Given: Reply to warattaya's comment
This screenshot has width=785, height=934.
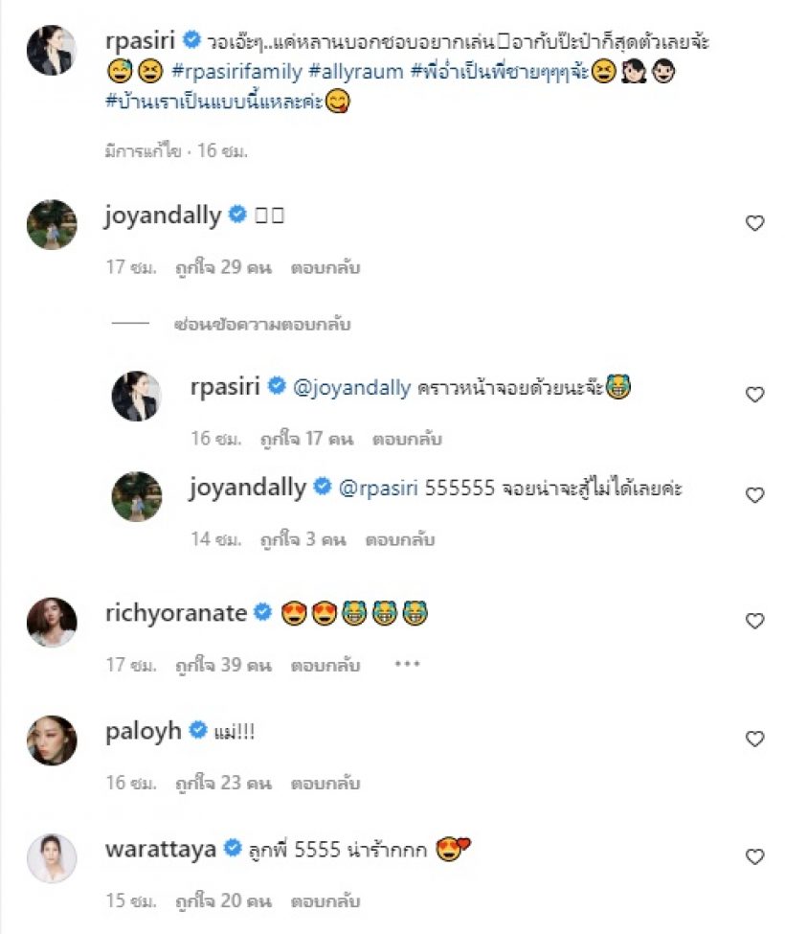Looking at the screenshot, I should 326,900.
